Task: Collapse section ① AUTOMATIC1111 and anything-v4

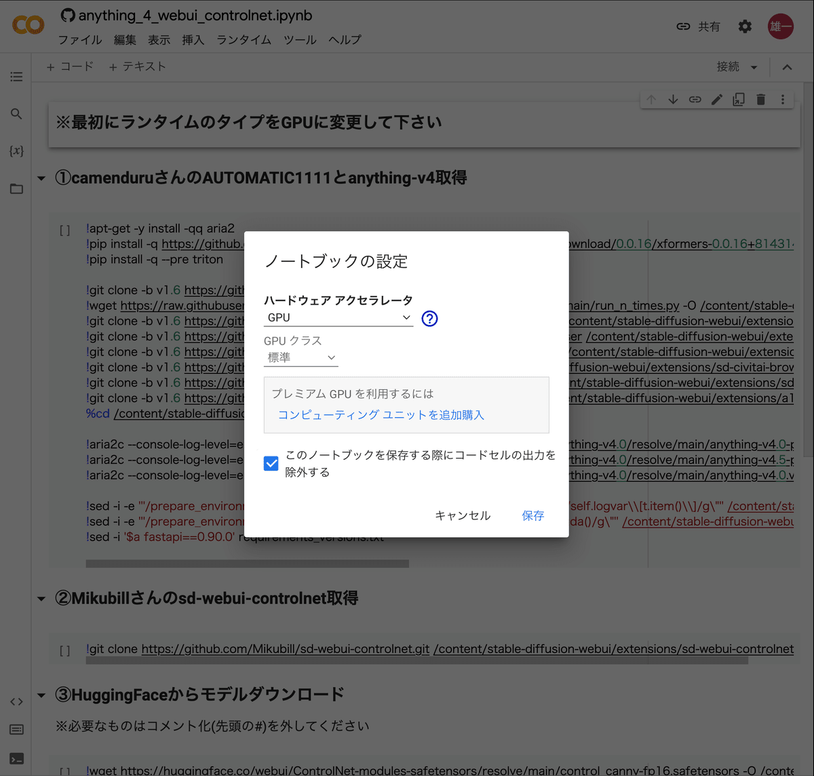Action: [x=41, y=178]
